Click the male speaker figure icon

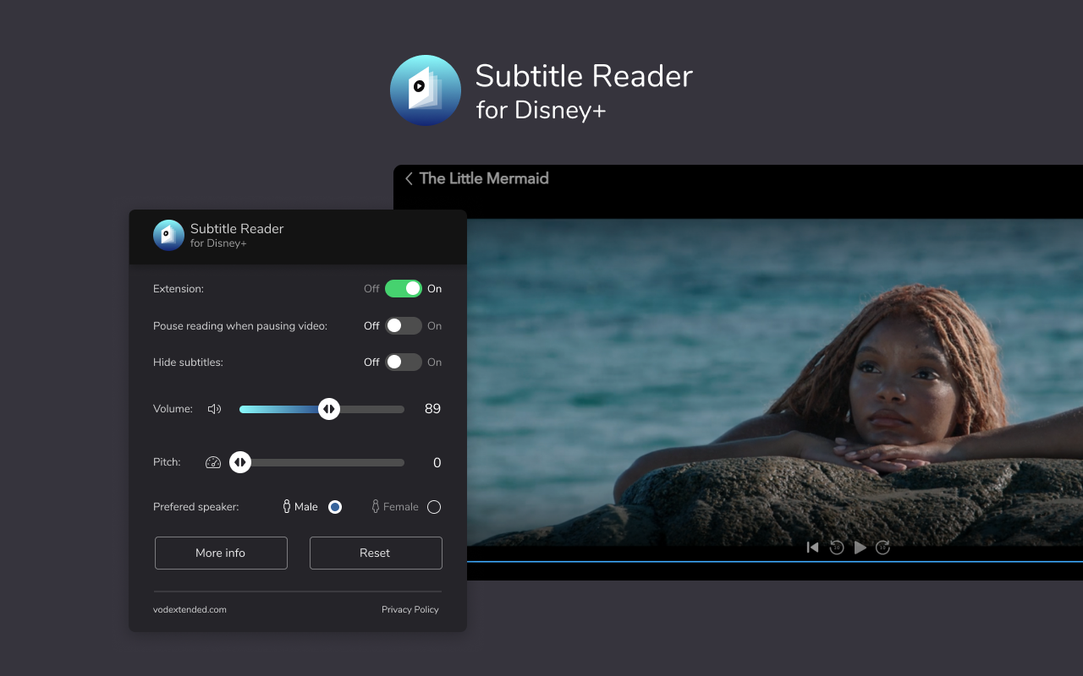287,506
